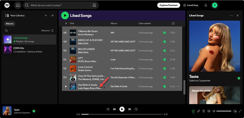Open Arctic Monkeys artist link
This screenshot has height=118, width=244.
pos(86,34)
